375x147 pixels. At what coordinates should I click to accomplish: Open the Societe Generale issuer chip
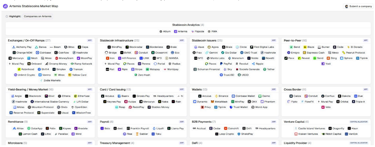(248, 69)
